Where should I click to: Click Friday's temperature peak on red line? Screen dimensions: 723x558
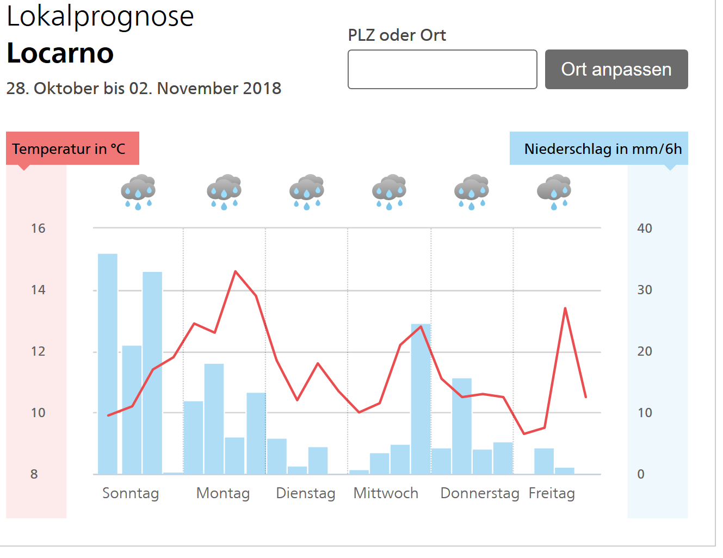565,308
